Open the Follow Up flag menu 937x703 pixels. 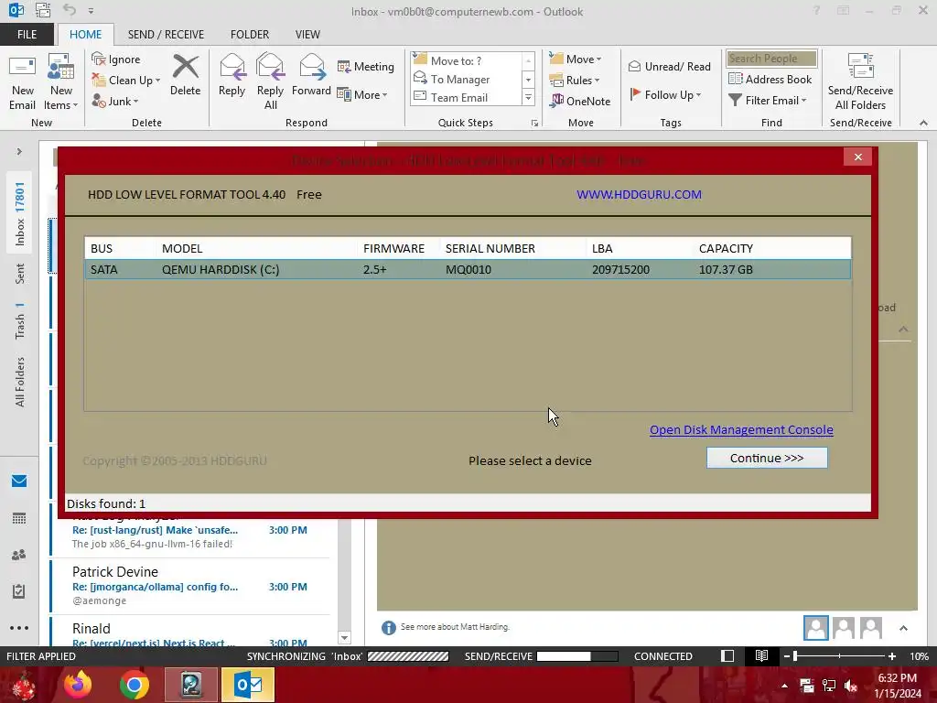(x=665, y=94)
